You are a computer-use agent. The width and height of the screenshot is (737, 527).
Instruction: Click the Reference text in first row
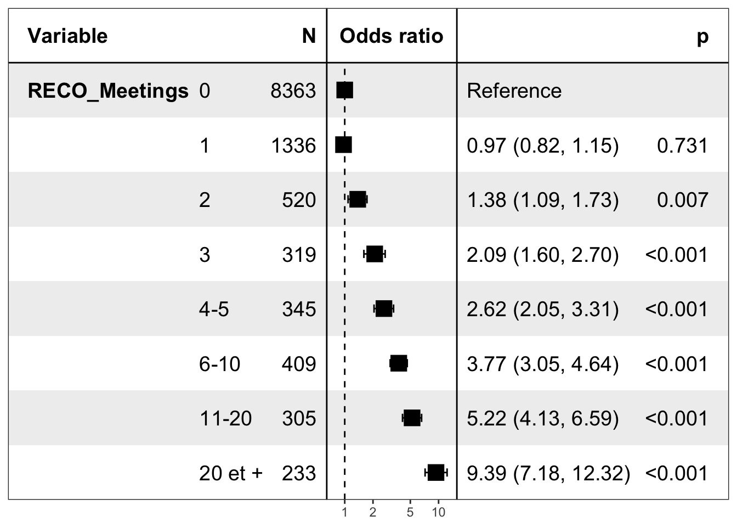[x=514, y=91]
